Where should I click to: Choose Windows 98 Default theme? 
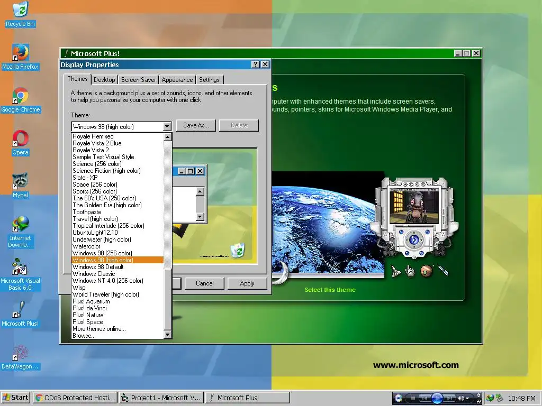tap(118, 267)
